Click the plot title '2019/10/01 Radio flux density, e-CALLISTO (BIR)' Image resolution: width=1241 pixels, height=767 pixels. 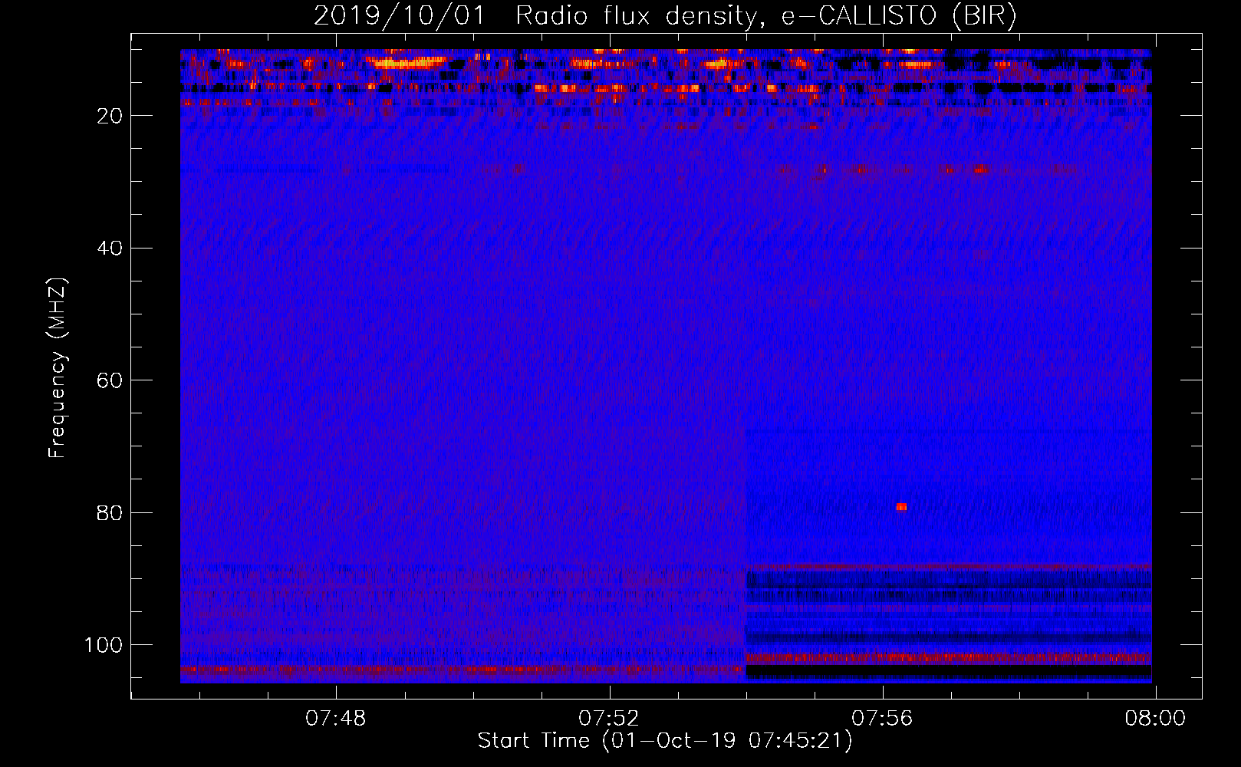665,16
